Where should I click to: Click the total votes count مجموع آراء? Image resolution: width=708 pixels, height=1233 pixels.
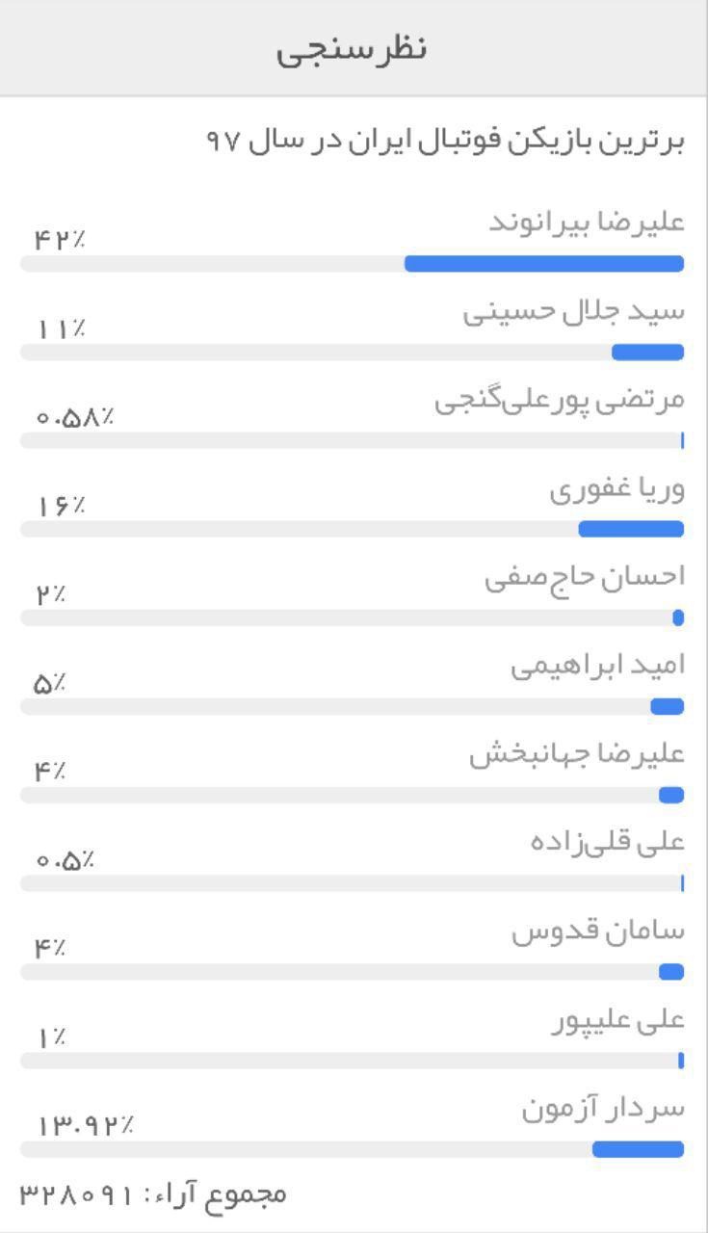(154, 1194)
